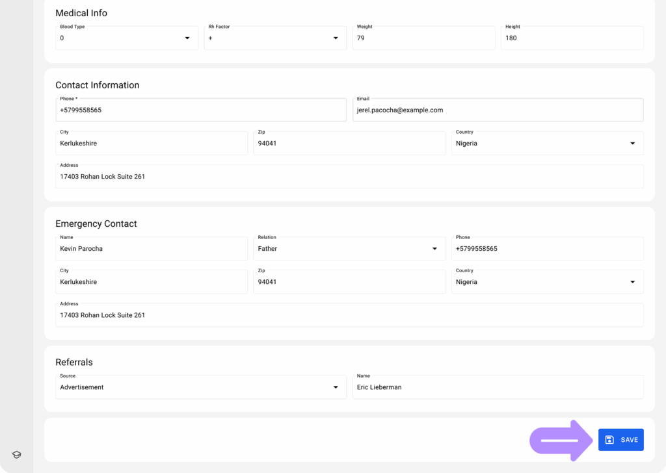This screenshot has width=666, height=473.
Task: Open the Blood Type selector
Action: (x=126, y=38)
